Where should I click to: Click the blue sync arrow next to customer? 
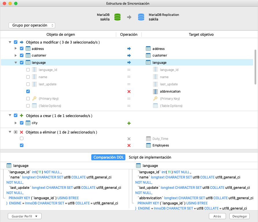(x=129, y=55)
